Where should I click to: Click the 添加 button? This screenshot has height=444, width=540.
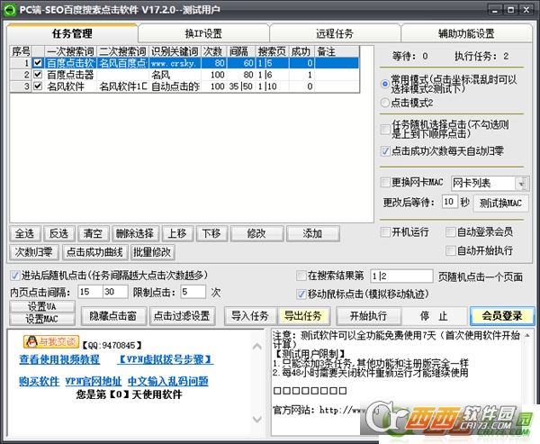point(312,234)
